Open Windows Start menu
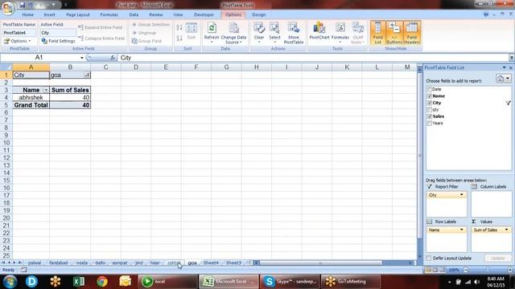 point(10,282)
